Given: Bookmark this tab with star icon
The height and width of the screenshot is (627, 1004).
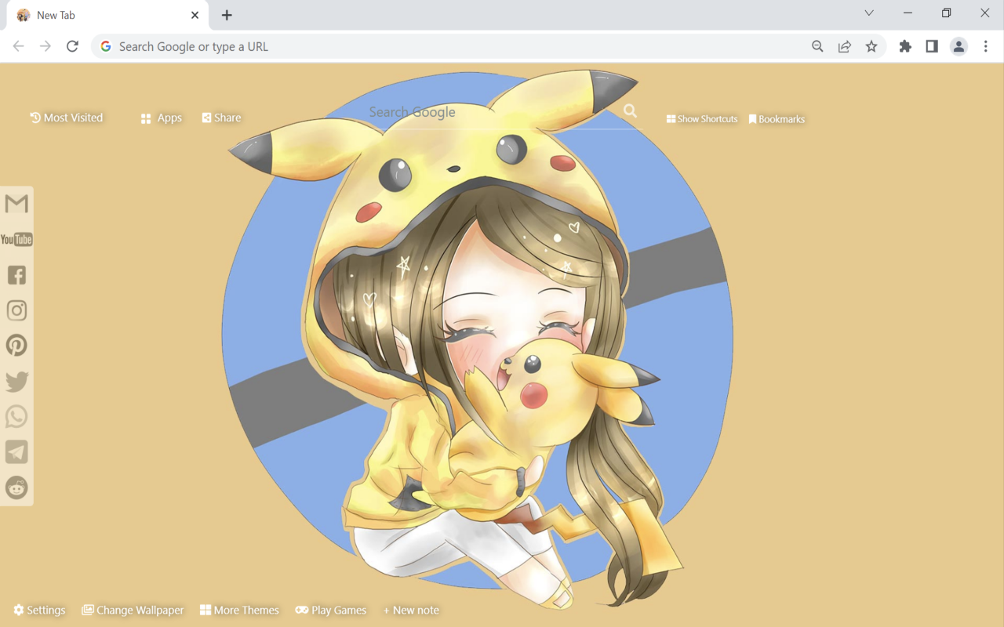Looking at the screenshot, I should [871, 46].
